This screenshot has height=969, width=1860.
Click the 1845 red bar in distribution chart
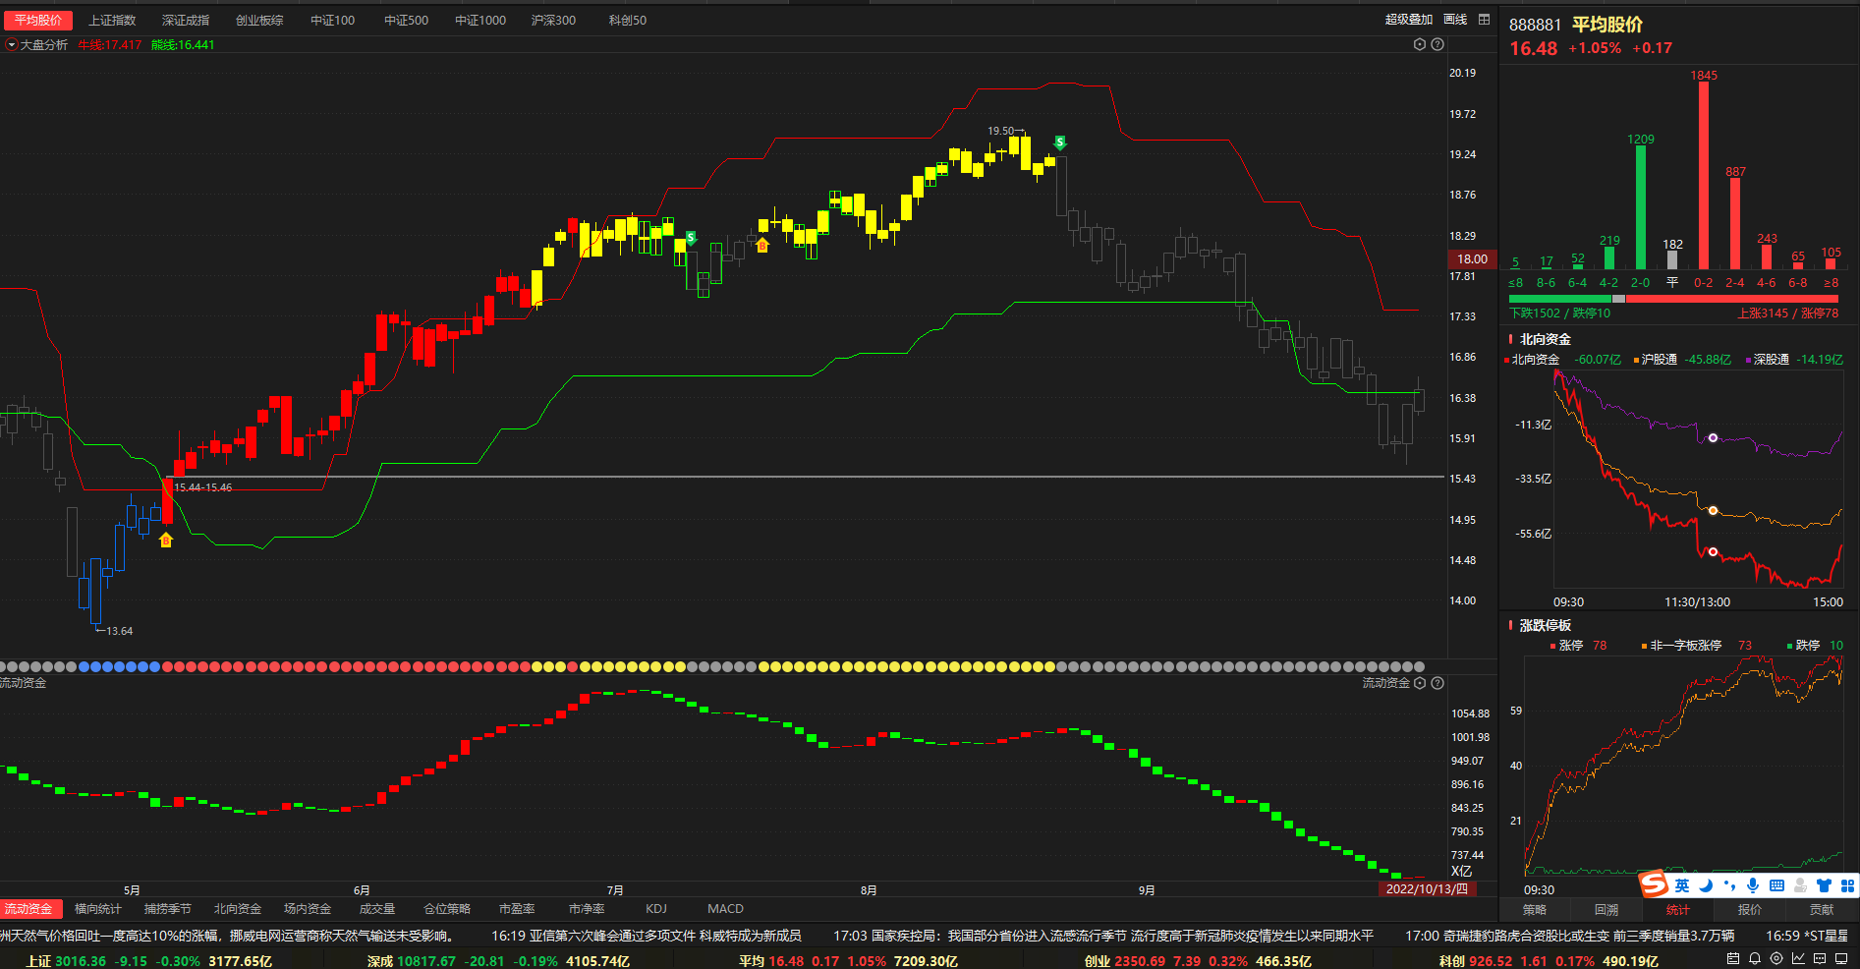(1704, 175)
